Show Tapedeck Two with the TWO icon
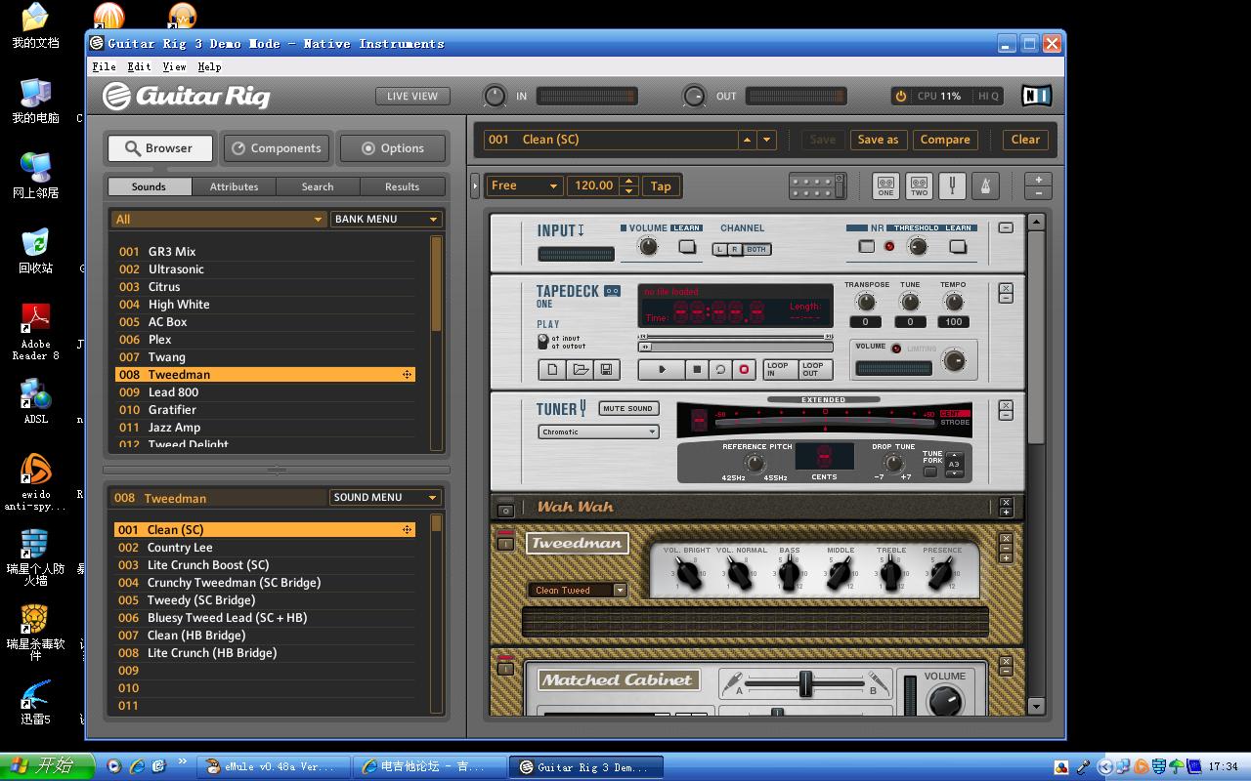Image resolution: width=1251 pixels, height=781 pixels. pos(919,185)
